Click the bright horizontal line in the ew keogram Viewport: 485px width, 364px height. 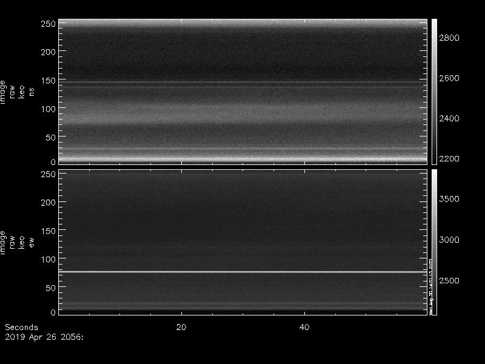point(243,272)
